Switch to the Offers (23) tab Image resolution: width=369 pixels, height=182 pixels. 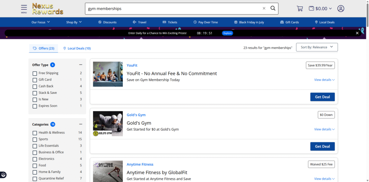coord(44,48)
